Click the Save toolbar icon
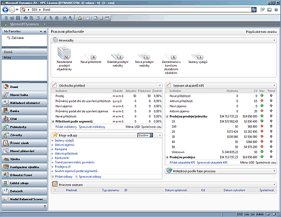Image resolution: width=281 pixels, height=217 pixels. pyautogui.click(x=18, y=18)
